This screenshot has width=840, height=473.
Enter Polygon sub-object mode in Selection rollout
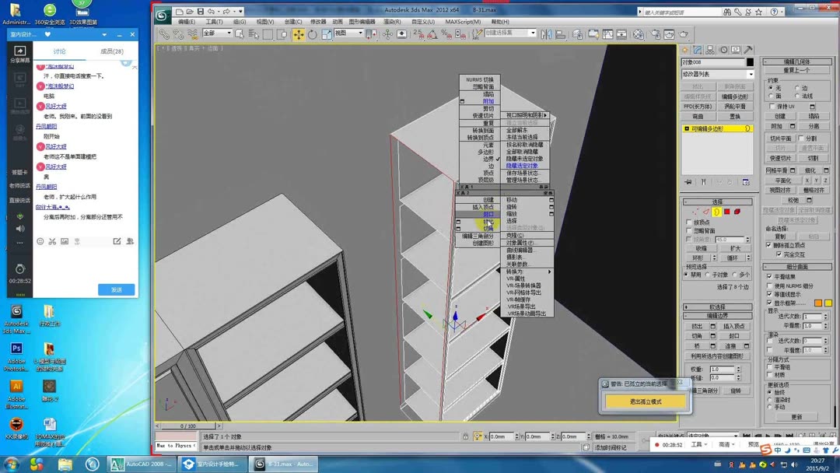tap(727, 212)
